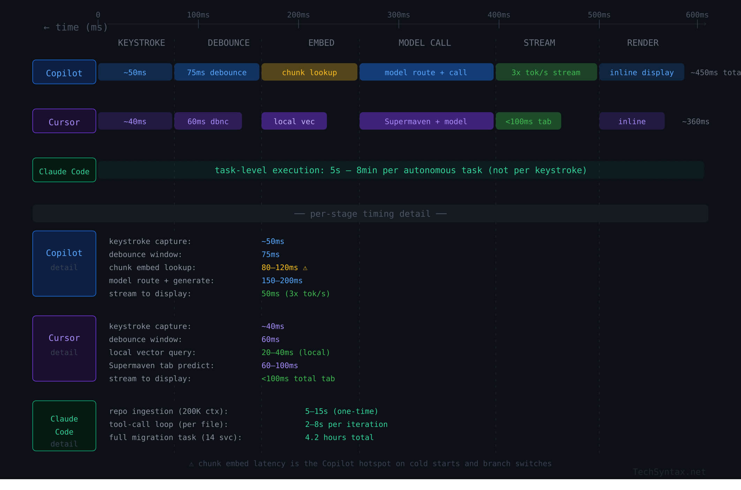The width and height of the screenshot is (741, 490).
Task: Click the 3x tok/s stream block
Action: [546, 72]
